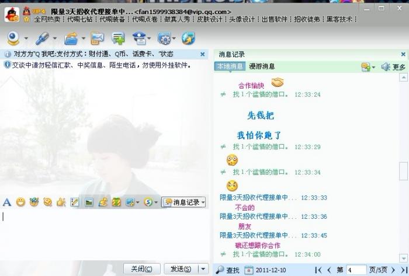Open the emoticon smiley picker
The height and width of the screenshot is (276, 409).
pos(20,202)
